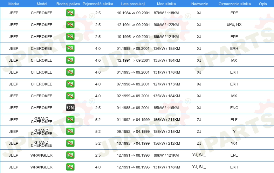Select engine code Y in 158kW row
274x173 pixels.
[234, 131]
